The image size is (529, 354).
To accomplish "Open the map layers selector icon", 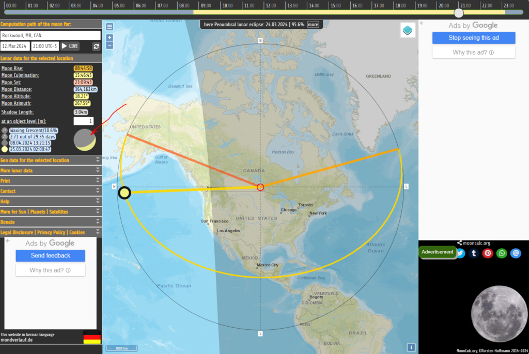I will (408, 30).
